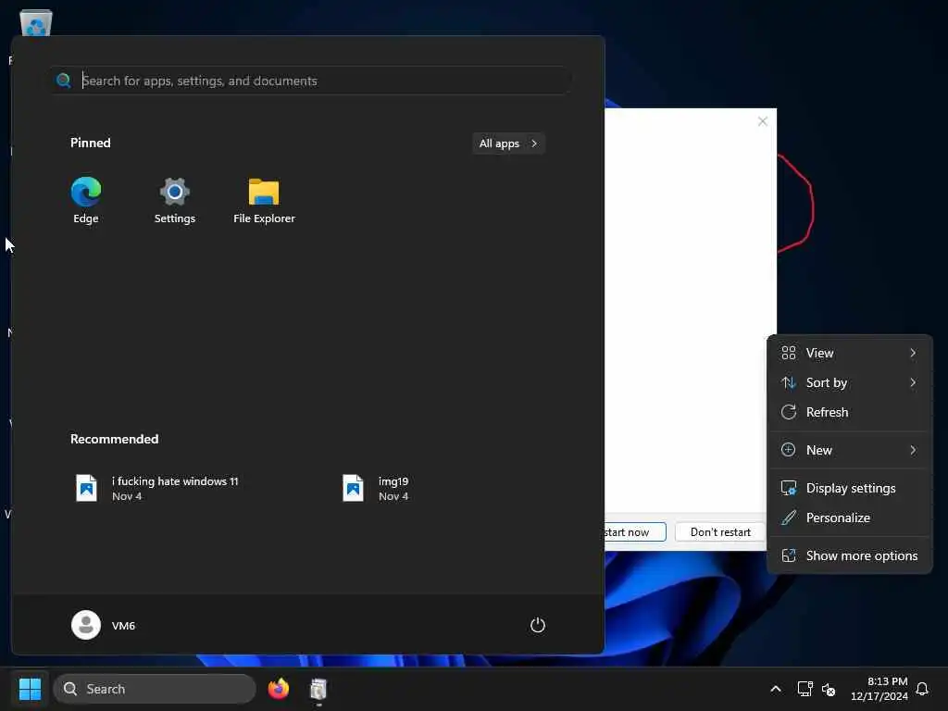Launch Firefox from the taskbar
Image resolution: width=948 pixels, height=711 pixels.
279,689
